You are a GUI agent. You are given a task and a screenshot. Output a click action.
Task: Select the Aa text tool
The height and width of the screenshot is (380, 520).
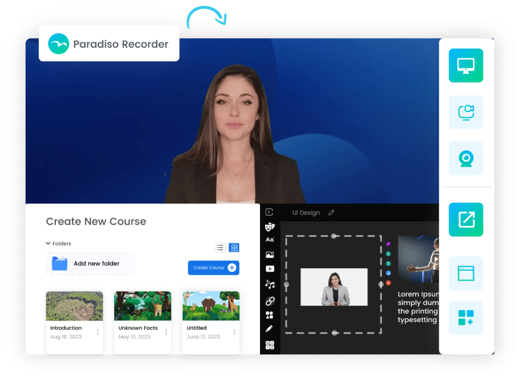(x=270, y=239)
